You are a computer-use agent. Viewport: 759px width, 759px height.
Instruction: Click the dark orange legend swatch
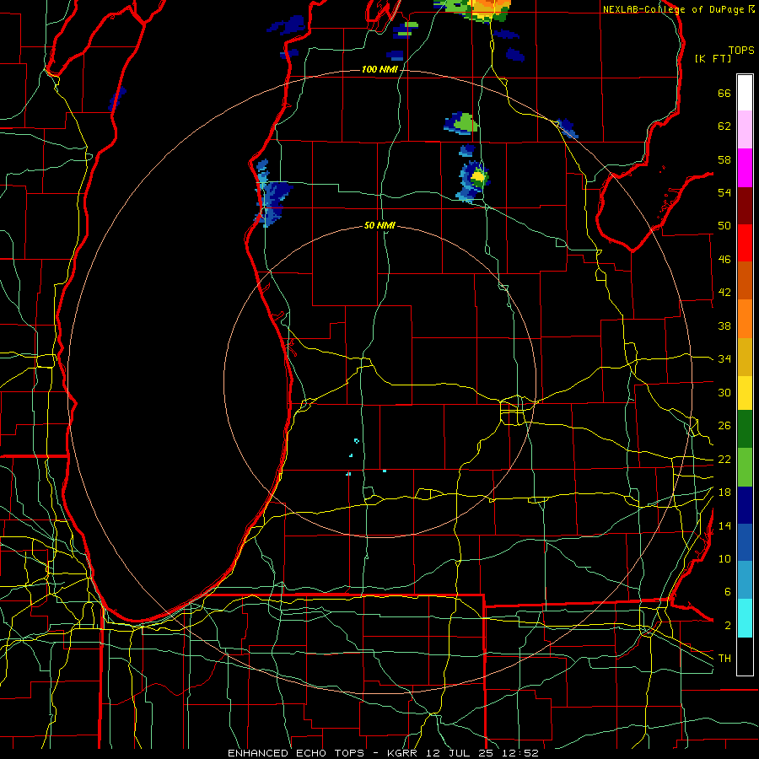click(745, 280)
